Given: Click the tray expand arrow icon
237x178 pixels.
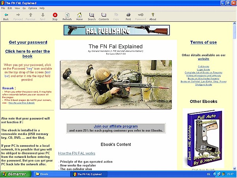Looking at the screenshot, I should 214,174.
